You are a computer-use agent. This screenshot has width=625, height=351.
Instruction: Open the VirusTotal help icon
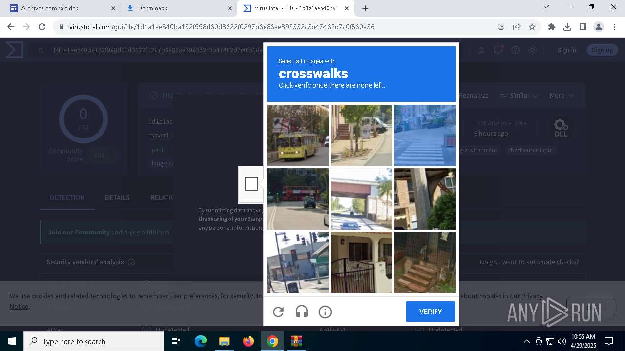[515, 50]
